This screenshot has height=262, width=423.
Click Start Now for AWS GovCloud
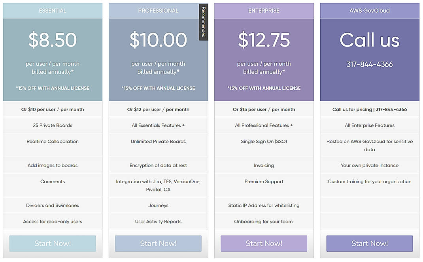369,243
